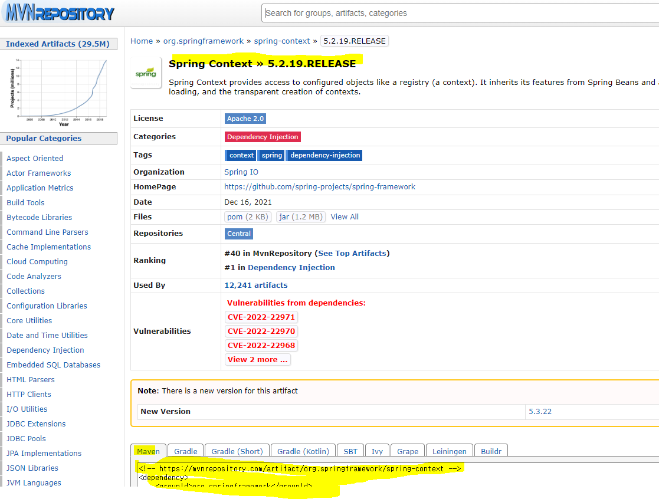Open See Top Artifacts link
Viewport: 659px width, 499px height.
tap(352, 253)
